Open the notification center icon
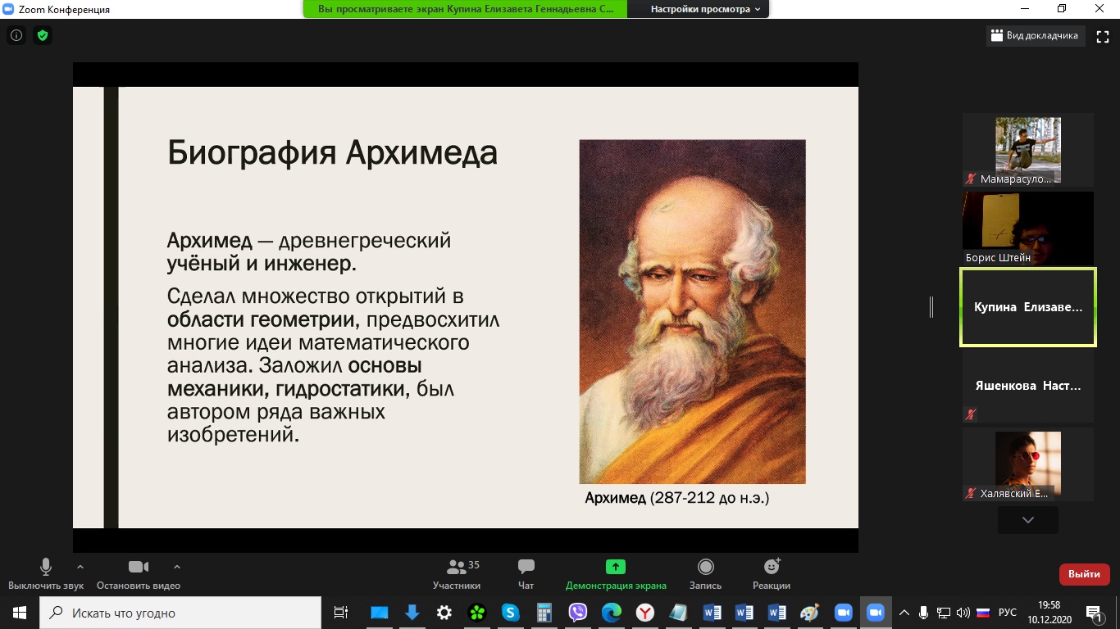This screenshot has height=629, width=1120. [x=1094, y=613]
